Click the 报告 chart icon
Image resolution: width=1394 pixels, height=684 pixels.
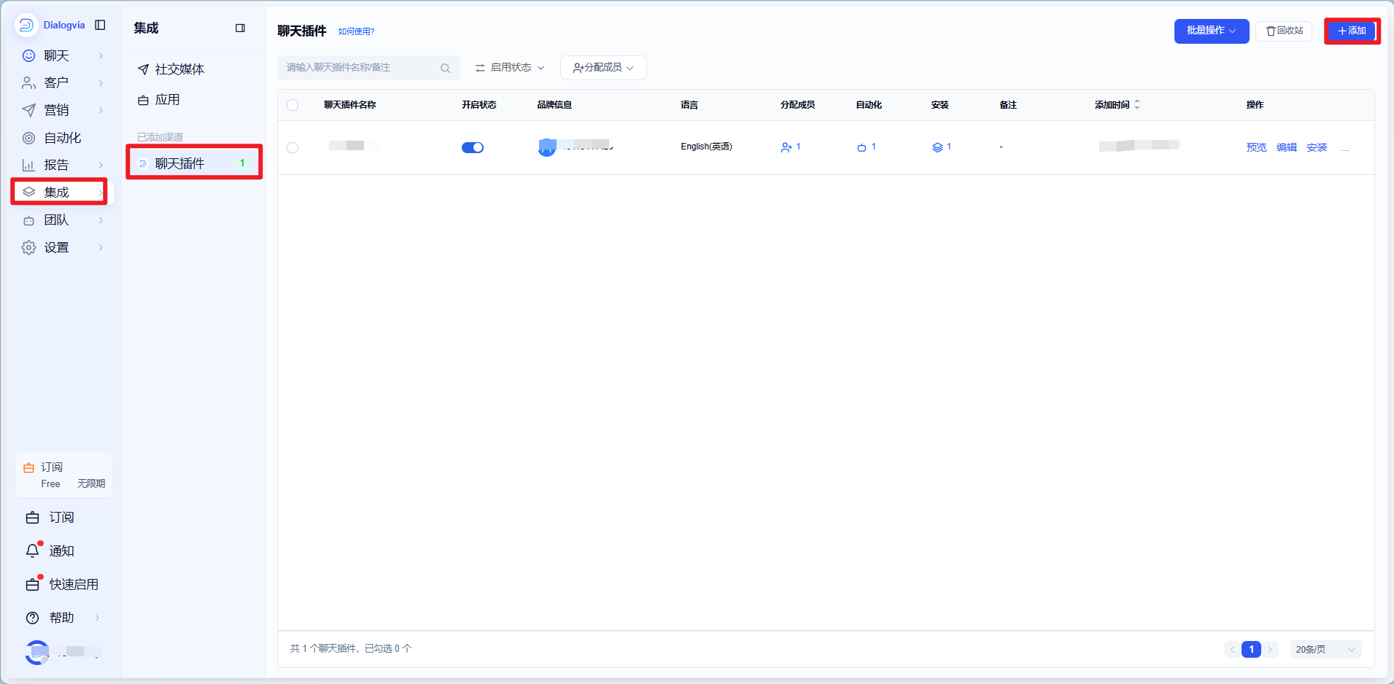coord(28,165)
